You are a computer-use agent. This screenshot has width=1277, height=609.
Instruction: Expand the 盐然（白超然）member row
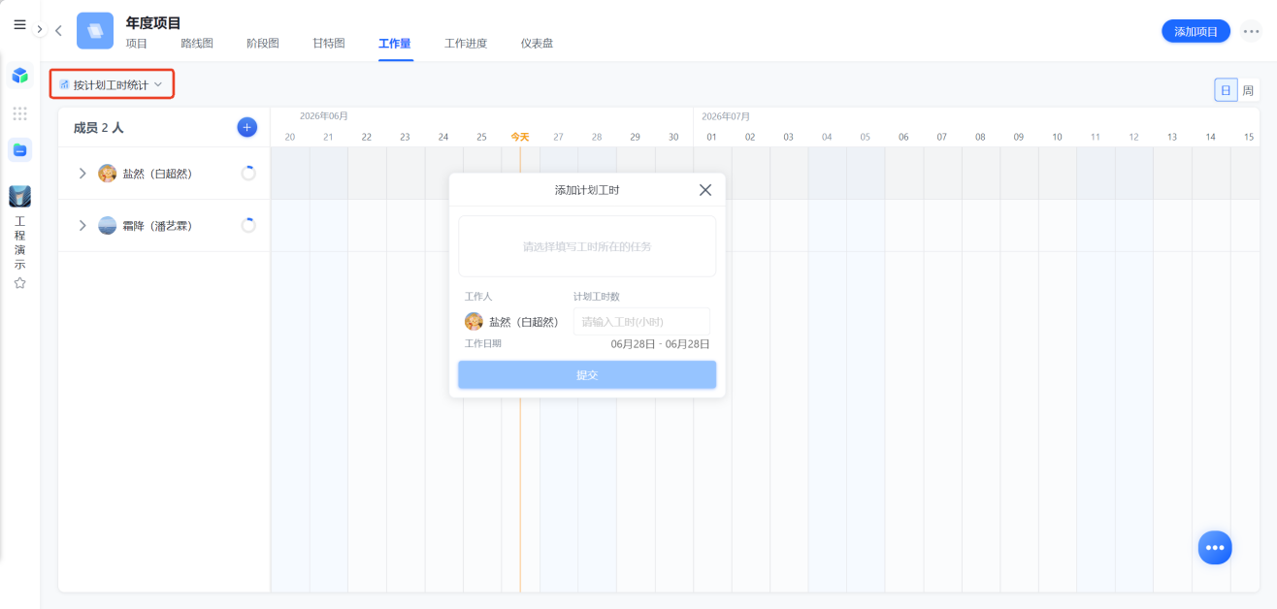[x=82, y=173]
